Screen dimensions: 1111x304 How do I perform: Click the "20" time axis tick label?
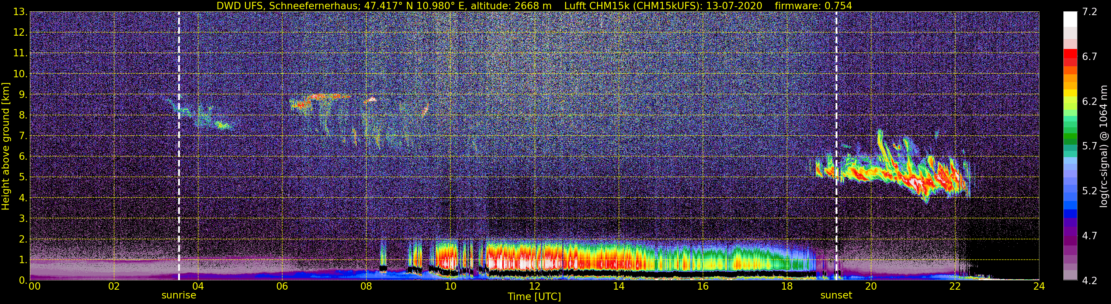[x=871, y=287]
